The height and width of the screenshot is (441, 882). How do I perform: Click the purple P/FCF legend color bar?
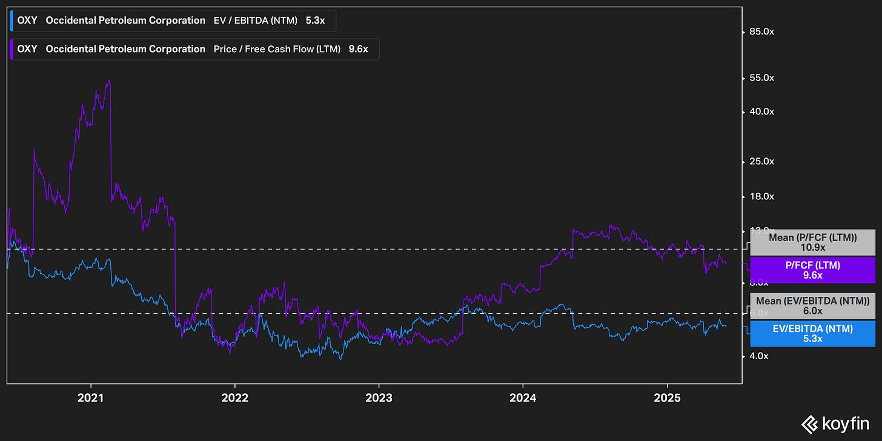[11, 49]
